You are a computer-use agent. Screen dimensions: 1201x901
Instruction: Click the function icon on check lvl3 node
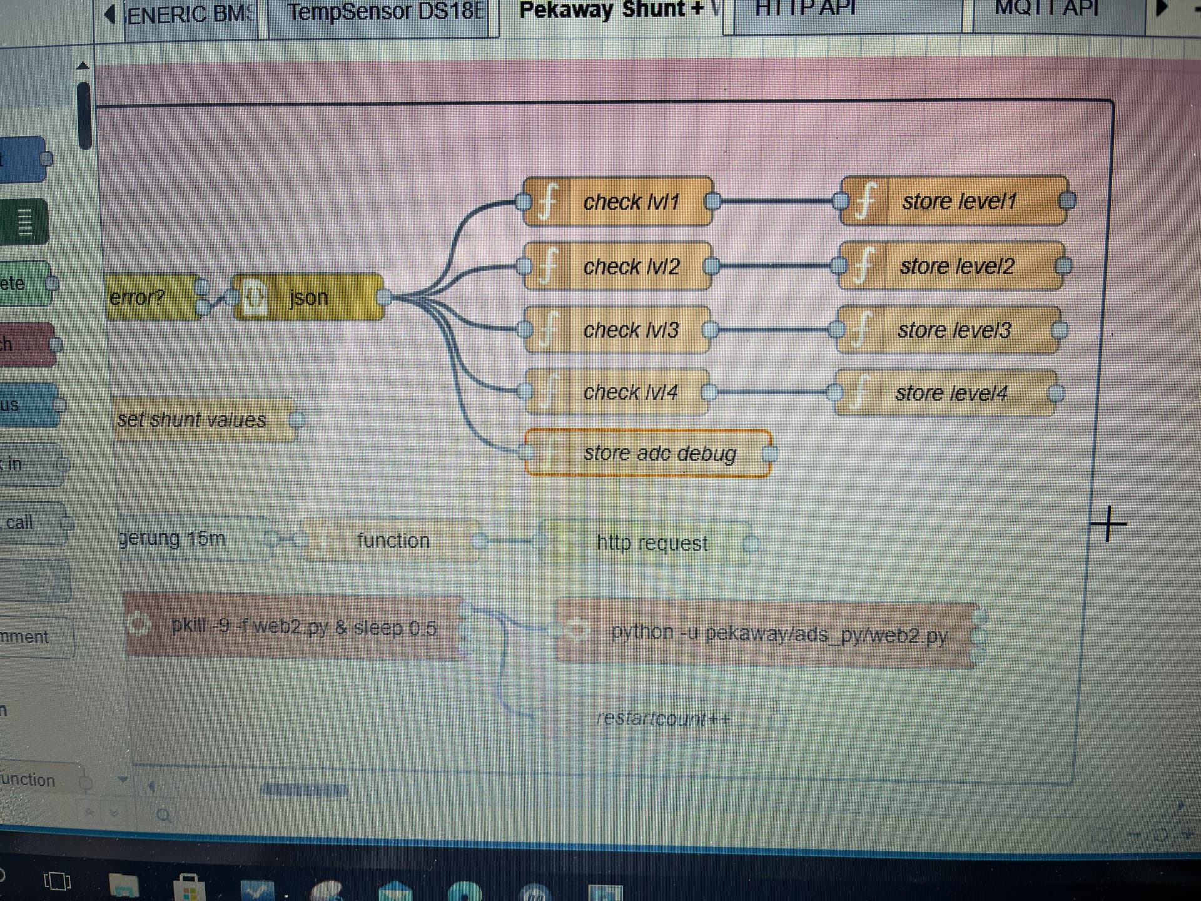(x=548, y=329)
